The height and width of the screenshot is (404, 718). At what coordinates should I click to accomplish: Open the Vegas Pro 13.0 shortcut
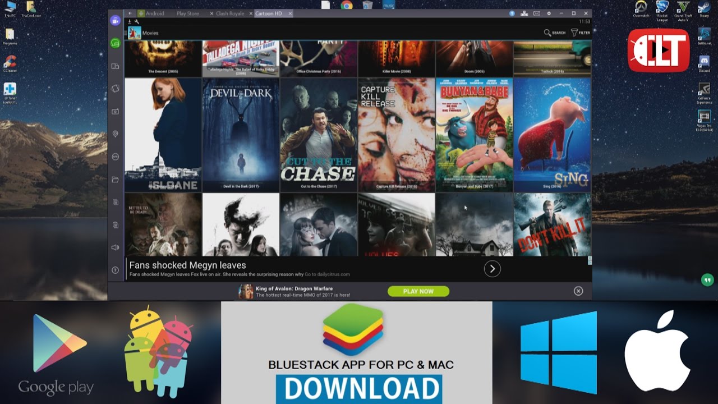(704, 121)
